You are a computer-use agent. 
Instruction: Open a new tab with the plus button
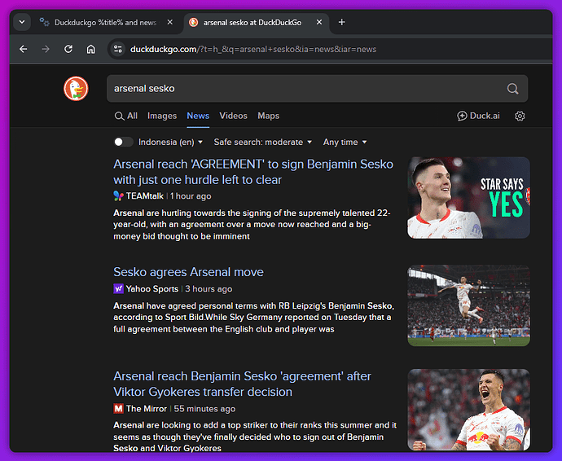tap(341, 22)
